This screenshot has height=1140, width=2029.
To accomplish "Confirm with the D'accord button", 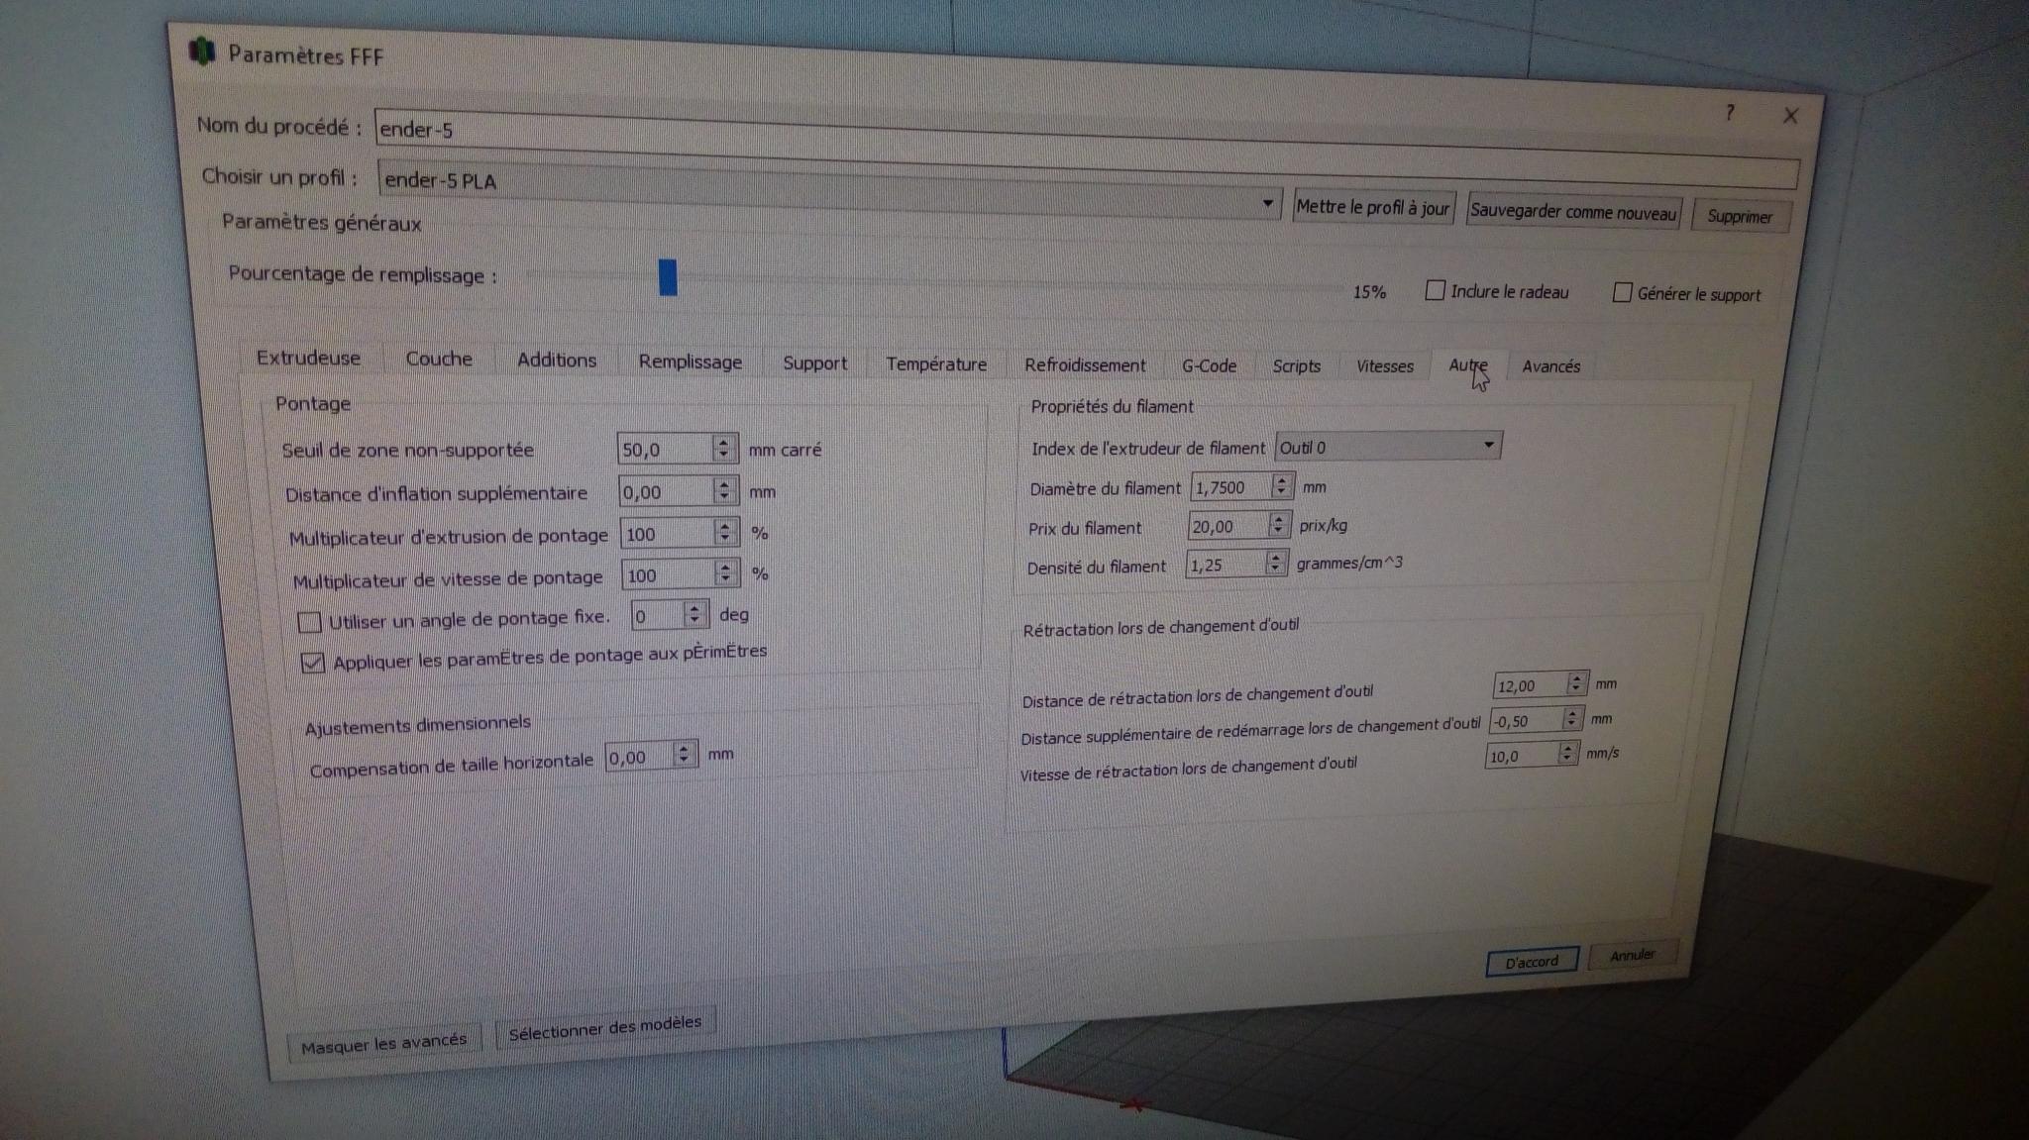I will (1531, 962).
